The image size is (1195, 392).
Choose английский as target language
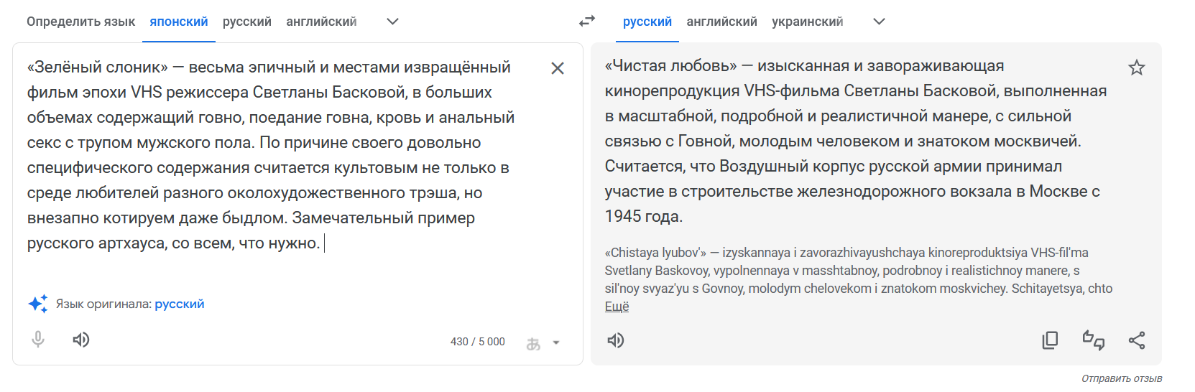tap(721, 22)
